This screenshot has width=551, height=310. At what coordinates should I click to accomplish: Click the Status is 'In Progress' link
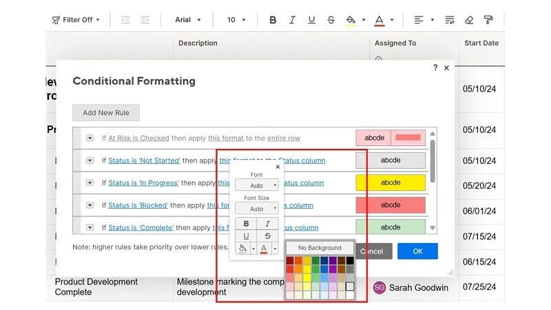tap(143, 183)
